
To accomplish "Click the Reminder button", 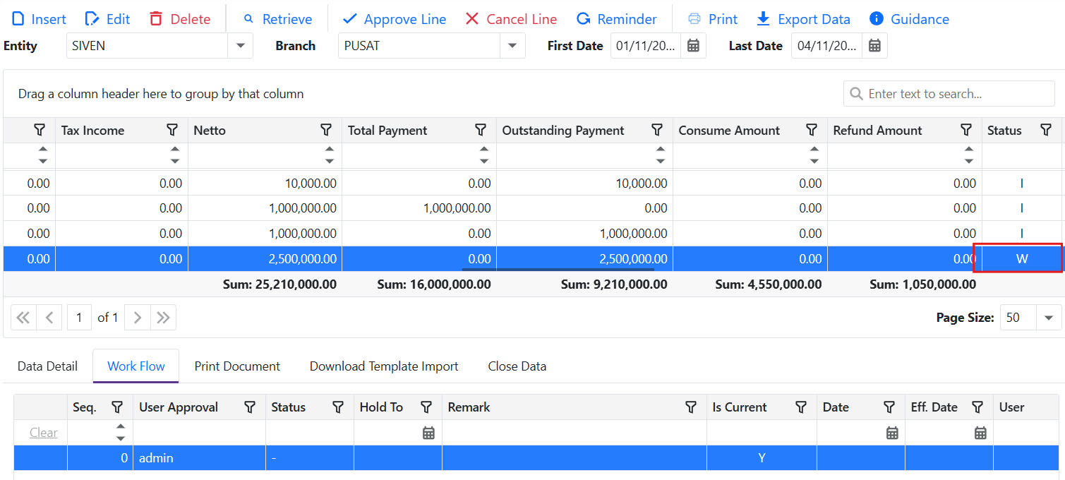I will click(x=616, y=19).
